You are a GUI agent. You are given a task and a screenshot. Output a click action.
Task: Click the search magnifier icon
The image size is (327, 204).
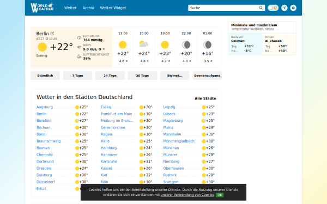click(261, 8)
